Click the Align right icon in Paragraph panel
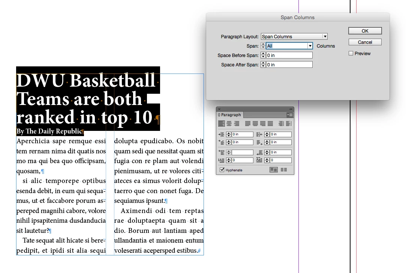 [237, 123]
